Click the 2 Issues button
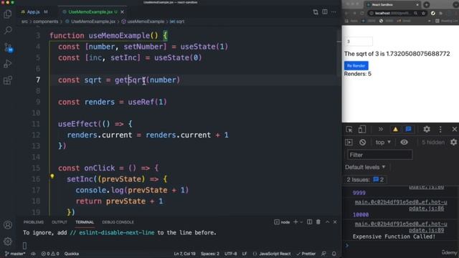Image resolution: width=459 pixels, height=258 pixels. click(x=365, y=180)
